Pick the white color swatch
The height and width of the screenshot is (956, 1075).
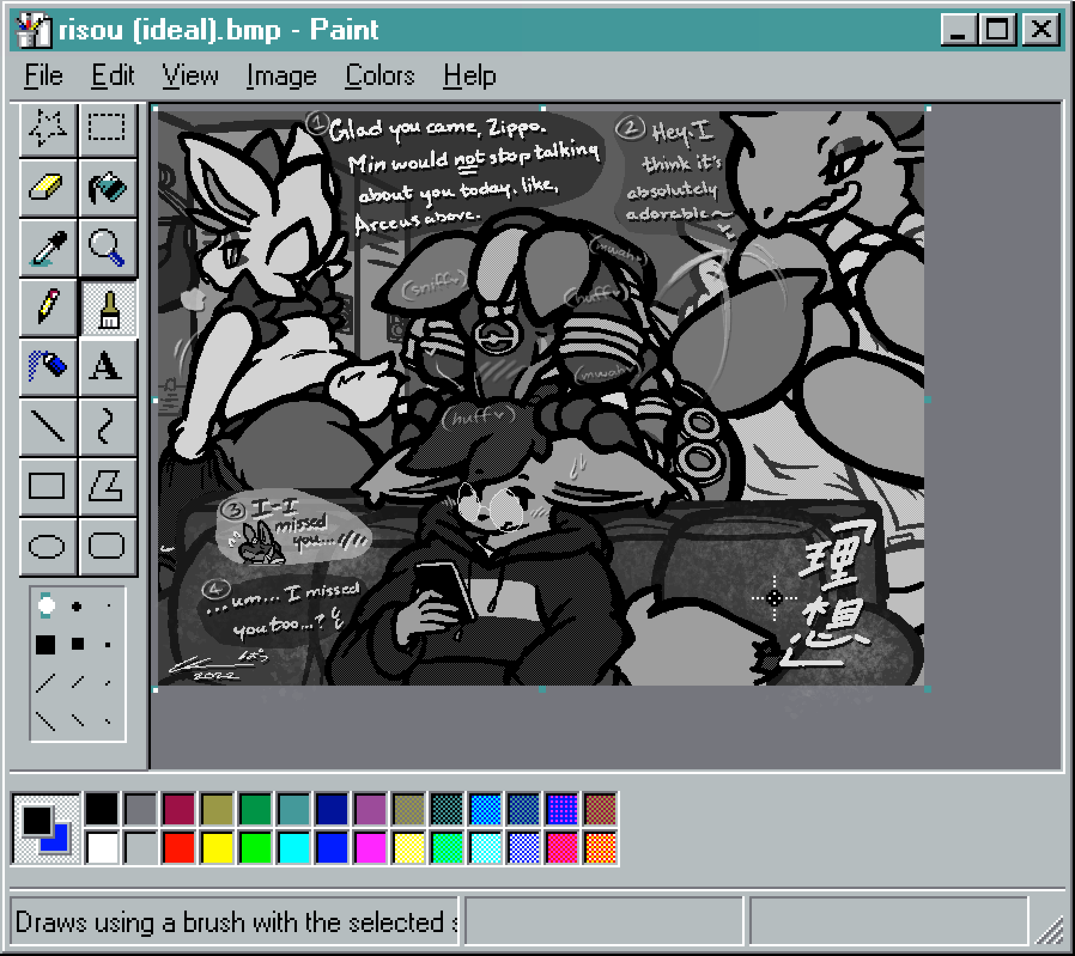click(x=102, y=847)
